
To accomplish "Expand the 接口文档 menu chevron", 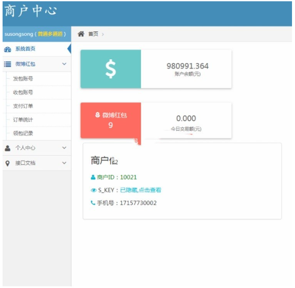I will point(64,163).
